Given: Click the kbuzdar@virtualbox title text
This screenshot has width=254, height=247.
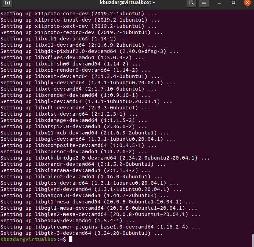Looking at the screenshot, I should 127,2.
